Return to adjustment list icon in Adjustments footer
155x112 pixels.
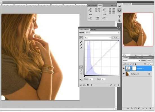81,85
